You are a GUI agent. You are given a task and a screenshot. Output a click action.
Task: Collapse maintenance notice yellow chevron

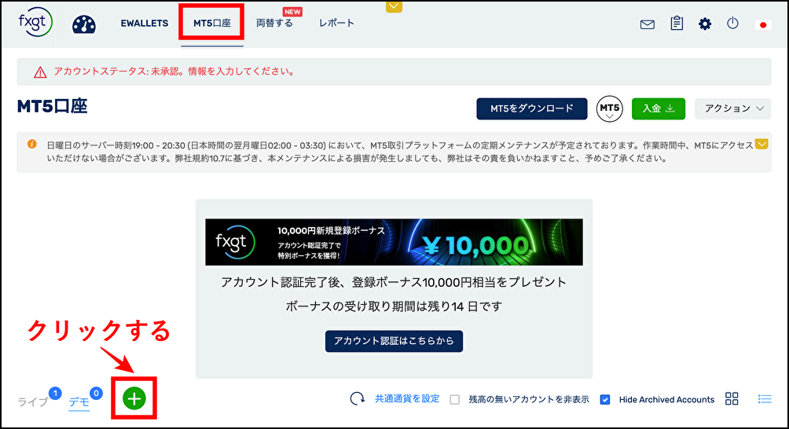point(761,145)
